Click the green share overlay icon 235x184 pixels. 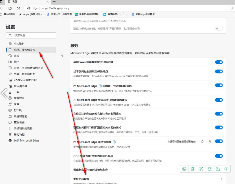pyautogui.click(x=218, y=169)
